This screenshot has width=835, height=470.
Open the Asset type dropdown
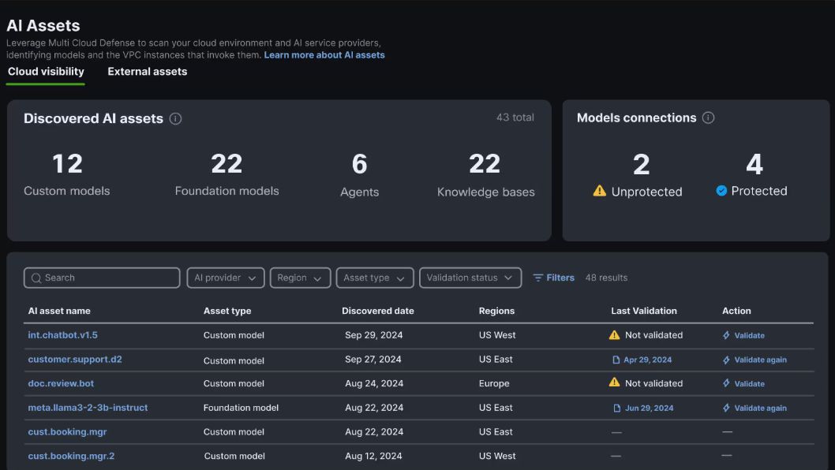tap(375, 278)
